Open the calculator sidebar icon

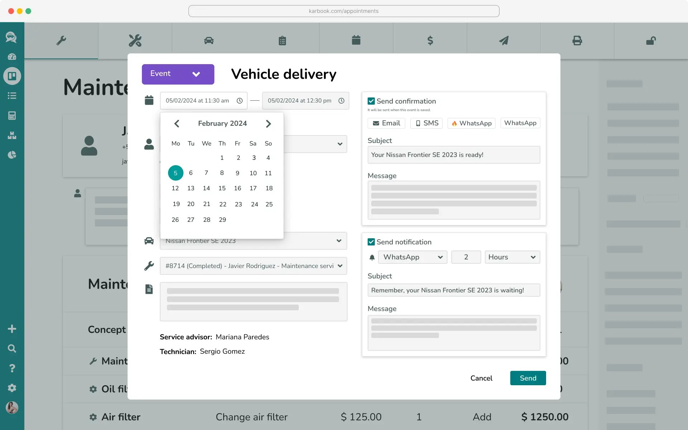click(12, 115)
